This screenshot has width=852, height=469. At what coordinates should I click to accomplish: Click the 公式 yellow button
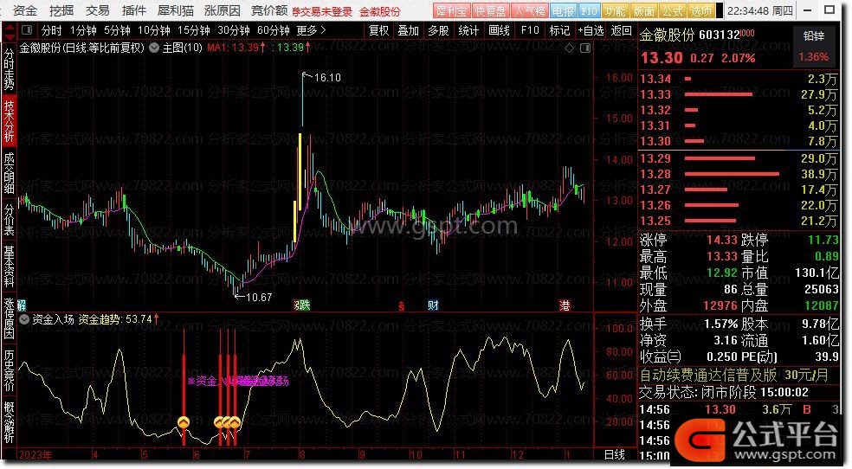pos(672,11)
